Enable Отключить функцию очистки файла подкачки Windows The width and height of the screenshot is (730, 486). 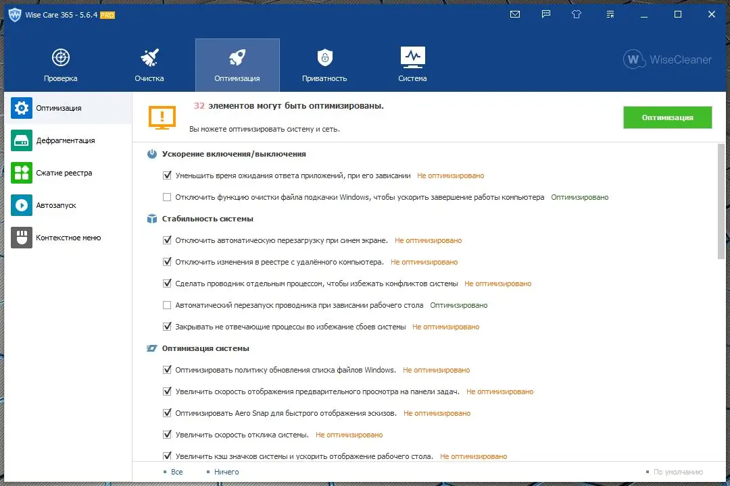[166, 197]
